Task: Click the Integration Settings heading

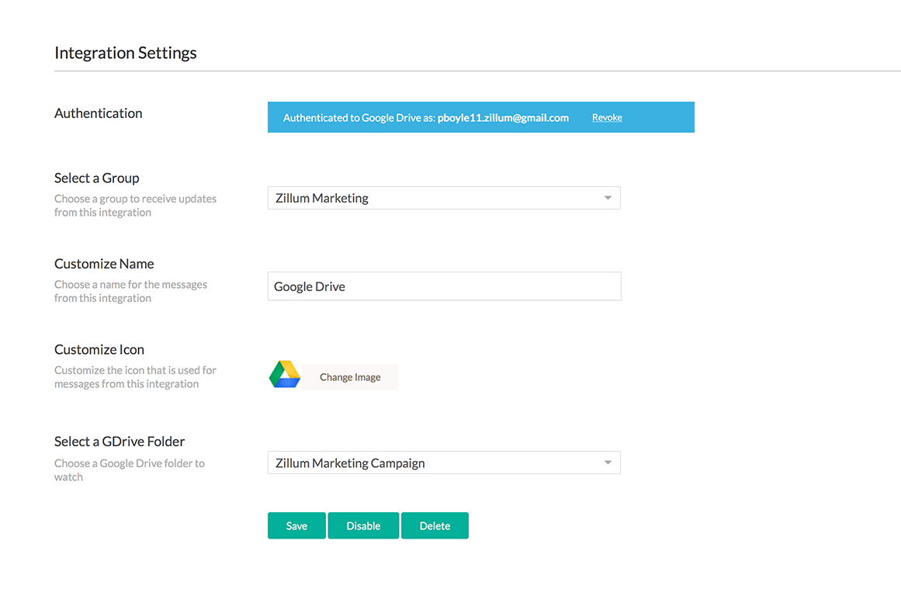Action: coord(126,53)
